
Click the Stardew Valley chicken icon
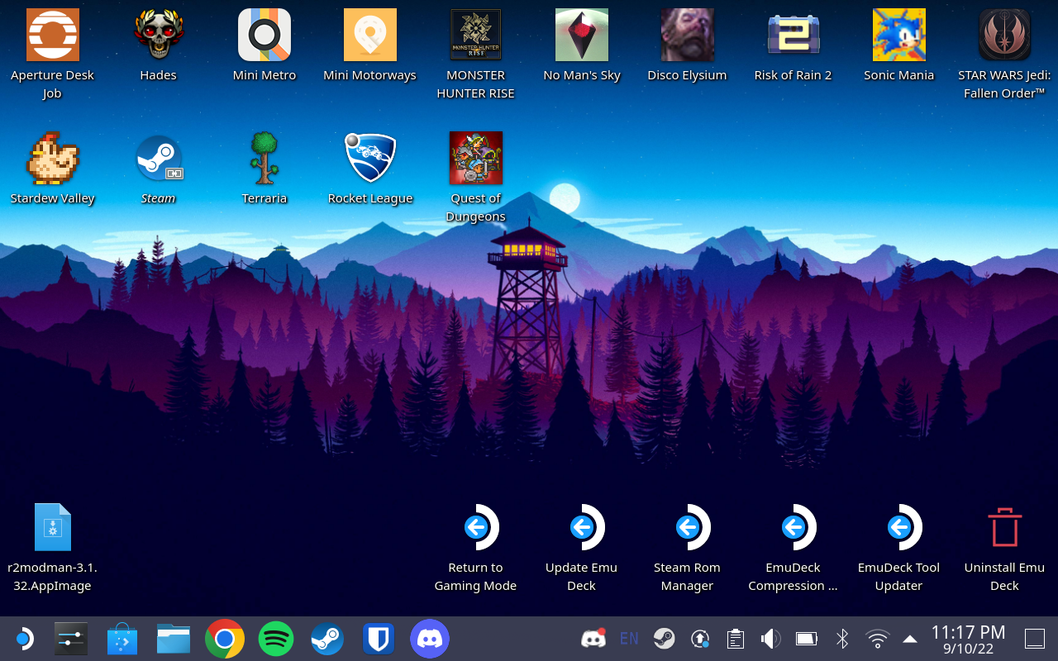pyautogui.click(x=53, y=158)
